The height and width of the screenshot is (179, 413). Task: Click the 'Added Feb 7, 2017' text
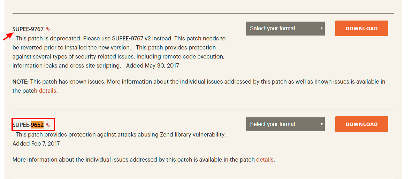click(x=36, y=143)
